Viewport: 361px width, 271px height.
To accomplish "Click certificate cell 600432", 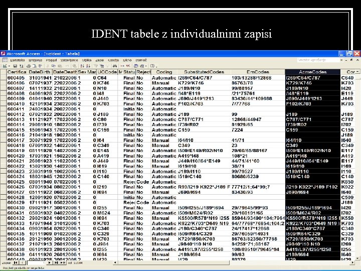I will tap(16, 218).
